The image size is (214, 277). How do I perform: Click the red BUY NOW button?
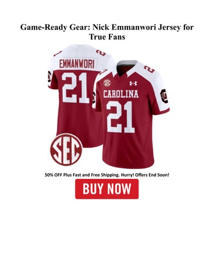click(x=107, y=189)
